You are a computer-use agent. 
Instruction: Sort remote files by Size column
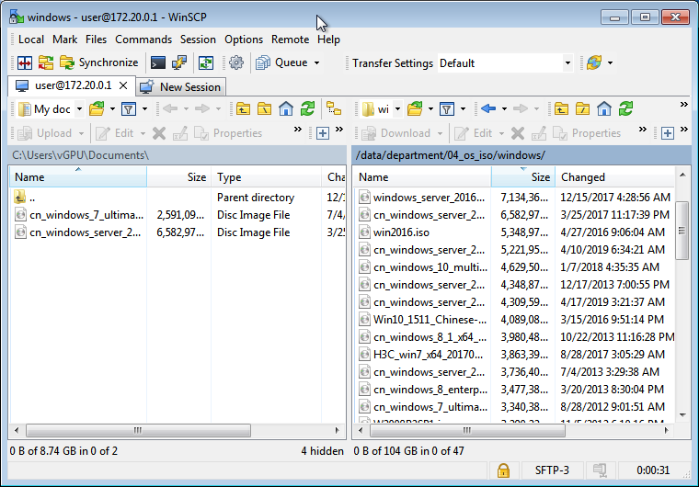[x=523, y=177]
